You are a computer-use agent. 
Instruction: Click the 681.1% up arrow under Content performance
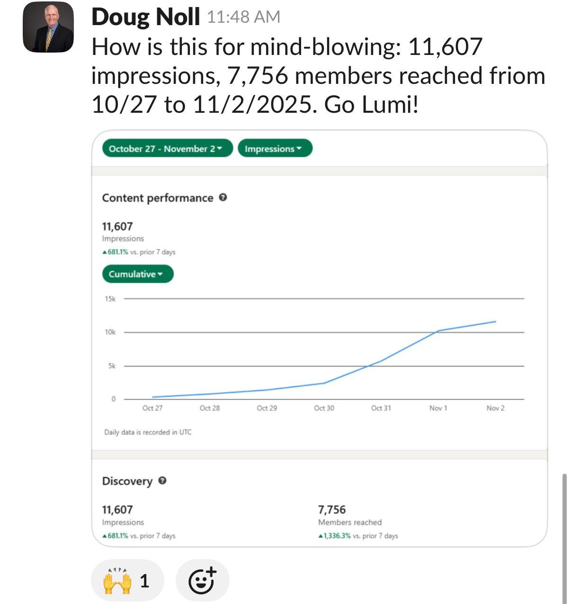click(105, 252)
